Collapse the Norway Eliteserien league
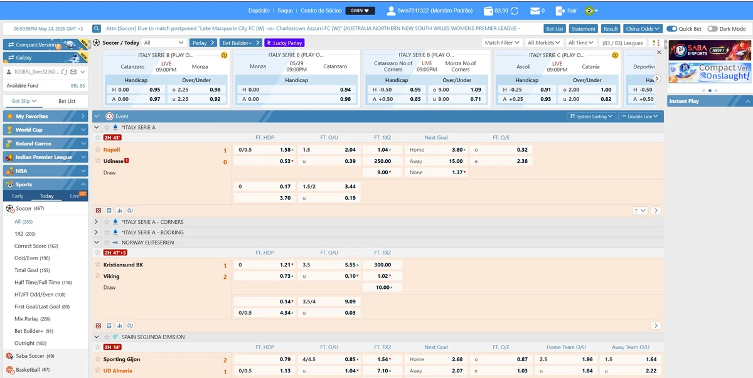 point(97,243)
